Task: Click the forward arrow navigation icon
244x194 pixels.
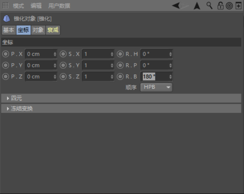Action: [x=186, y=5]
